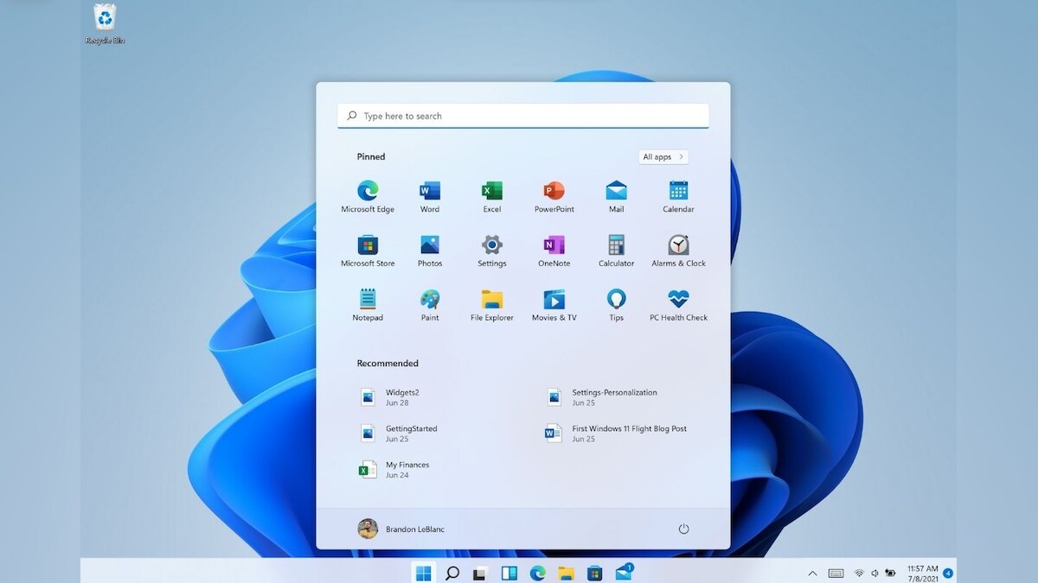
Task: Open Movies & TV
Action: tap(554, 300)
